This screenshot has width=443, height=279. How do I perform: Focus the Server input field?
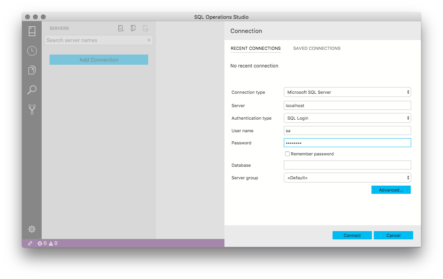pyautogui.click(x=347, y=106)
